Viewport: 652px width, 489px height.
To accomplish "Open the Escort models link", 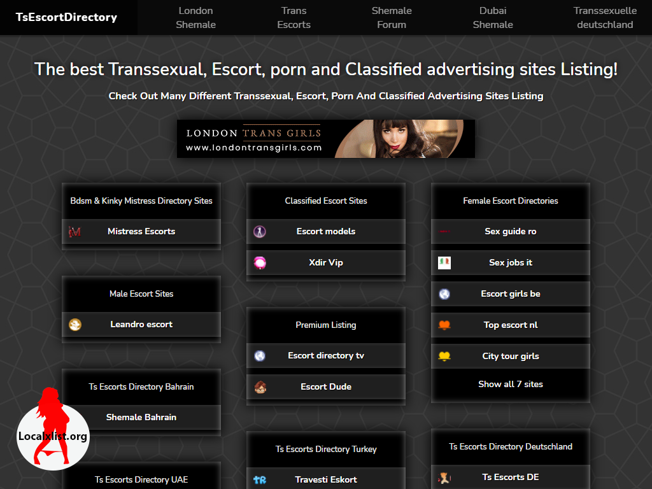I will [326, 232].
